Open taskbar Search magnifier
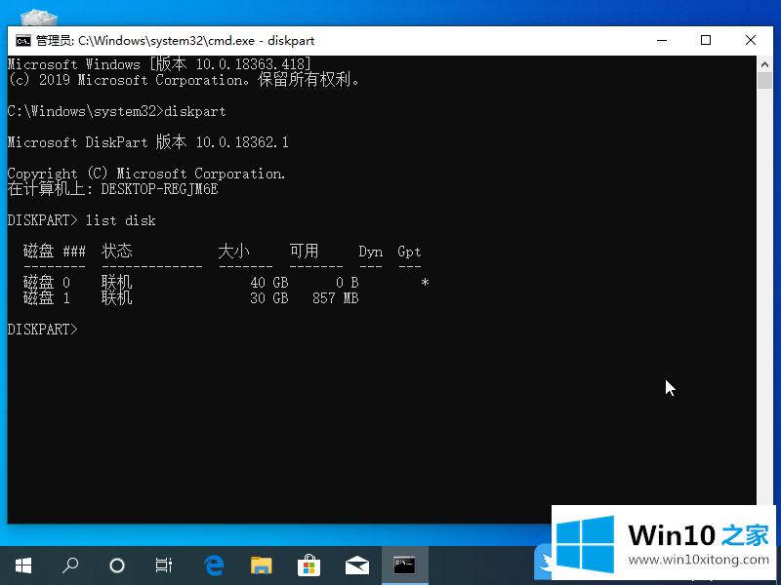Viewport: 781px width, 585px height. point(69,565)
